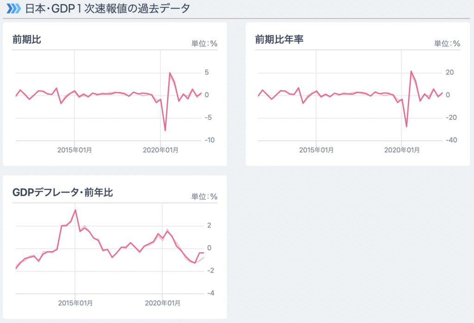Screen dimensions: 474x323
Task: Select the 前期比 chart title
Action: 27,40
